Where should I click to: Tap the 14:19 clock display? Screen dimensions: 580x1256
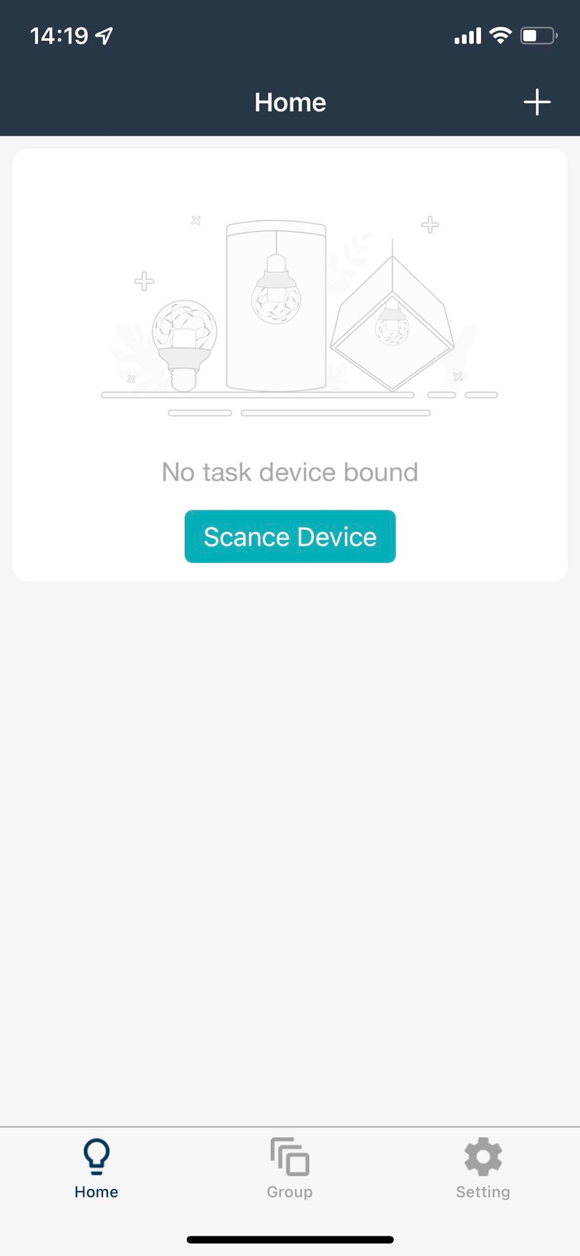(x=59, y=36)
